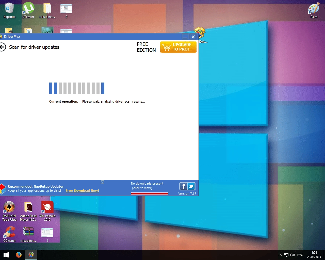This screenshot has width=325, height=260.
Task: Open the network tray icon
Action: coord(286,255)
